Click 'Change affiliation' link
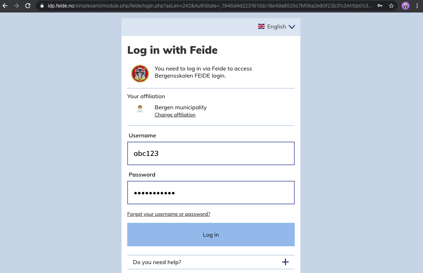Screen dimensions: 423x273 pos(175,115)
